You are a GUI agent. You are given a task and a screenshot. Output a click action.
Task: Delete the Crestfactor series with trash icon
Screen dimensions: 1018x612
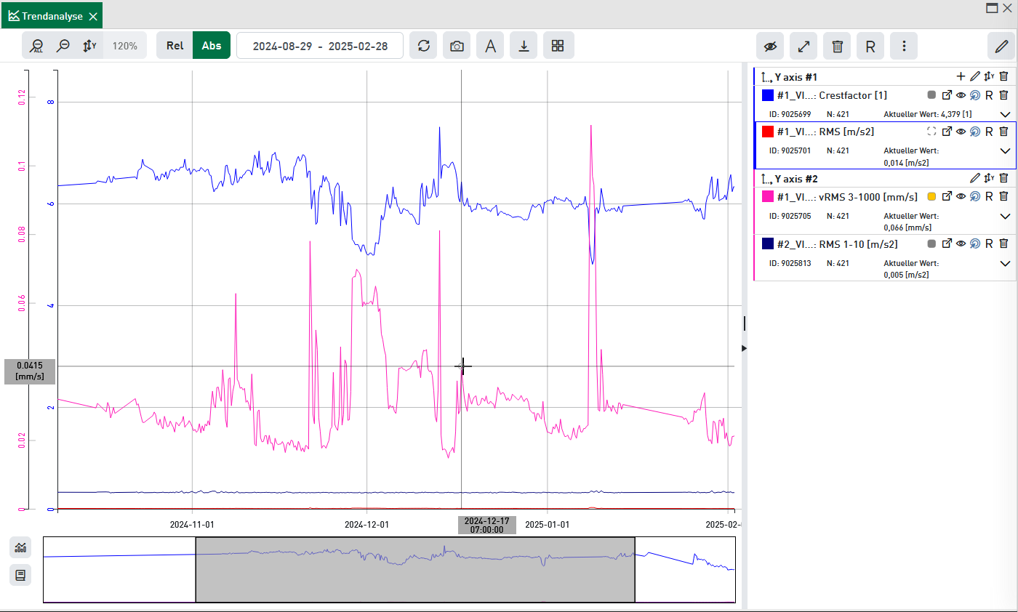pyautogui.click(x=1003, y=95)
